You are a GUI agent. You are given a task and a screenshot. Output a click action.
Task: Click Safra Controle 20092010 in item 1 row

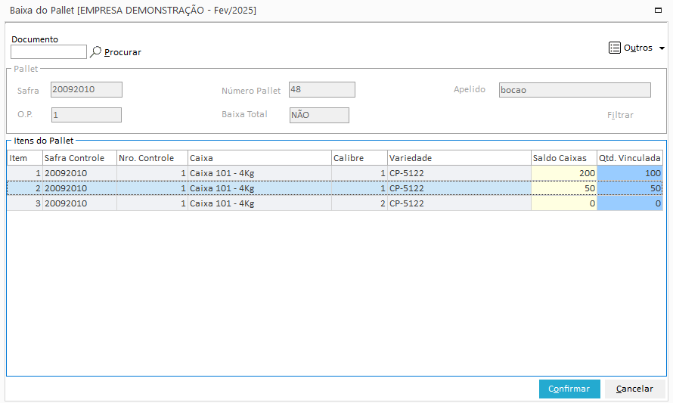[80, 173]
